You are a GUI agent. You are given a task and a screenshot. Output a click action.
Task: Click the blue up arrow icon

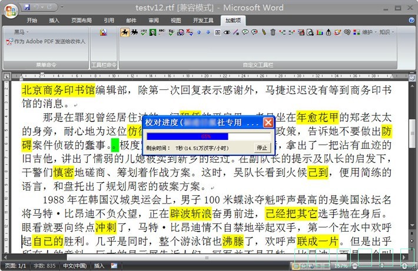pos(199,32)
